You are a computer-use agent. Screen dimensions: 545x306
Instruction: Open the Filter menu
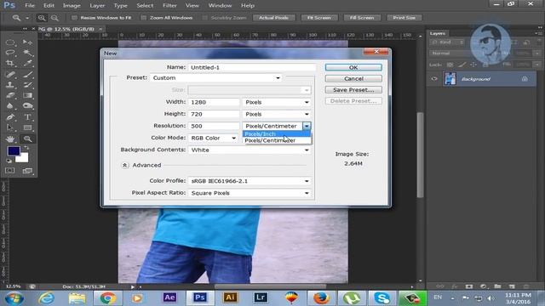point(170,6)
